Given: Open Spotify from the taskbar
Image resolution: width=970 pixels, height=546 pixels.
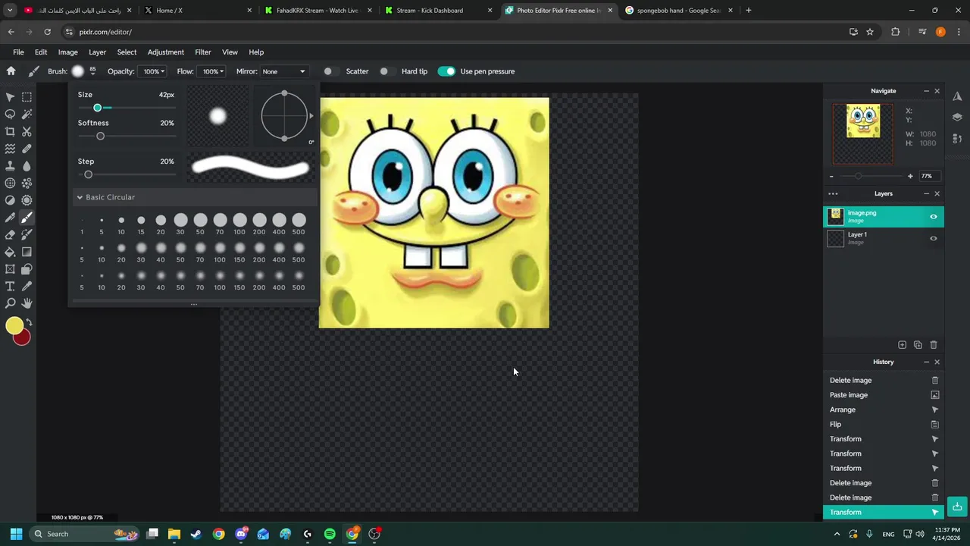Looking at the screenshot, I should pos(330,534).
